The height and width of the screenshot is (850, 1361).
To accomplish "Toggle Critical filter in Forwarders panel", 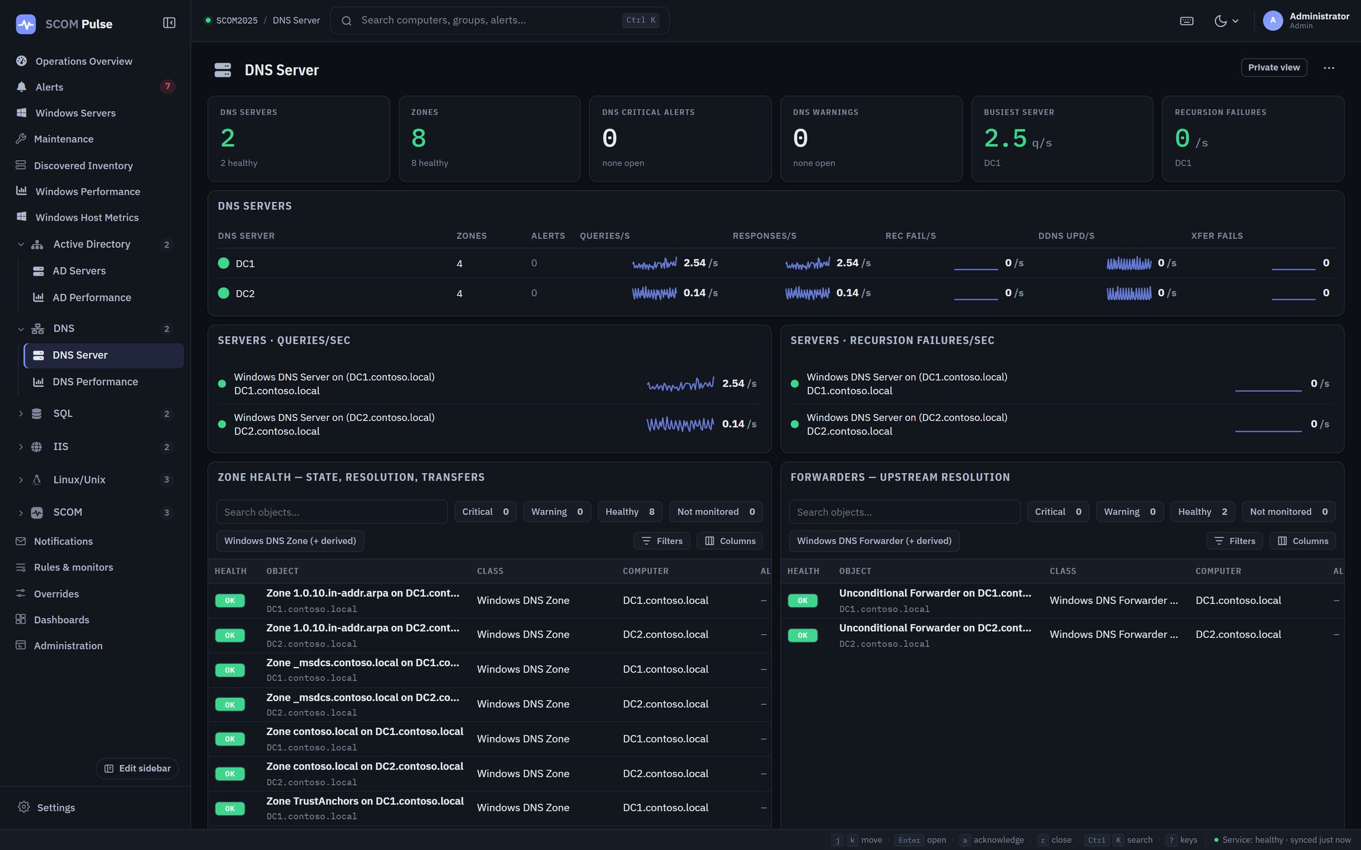I will pyautogui.click(x=1058, y=512).
